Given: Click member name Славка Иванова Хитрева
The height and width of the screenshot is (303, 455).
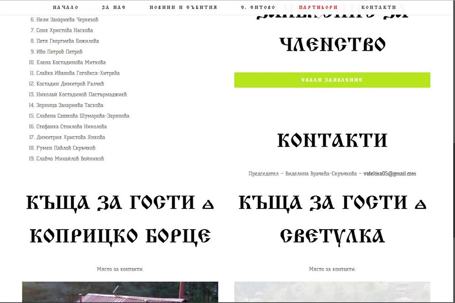Looking at the screenshot, I should (x=78, y=73).
